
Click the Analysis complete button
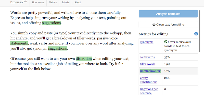click(x=168, y=14)
